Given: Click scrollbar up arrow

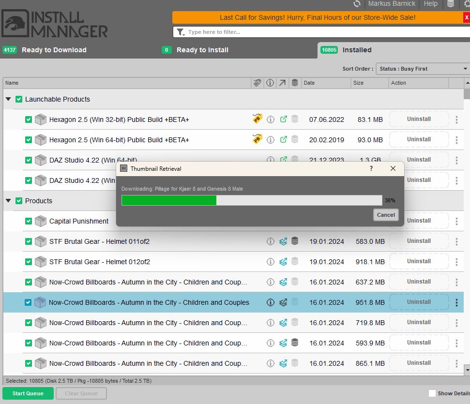Looking at the screenshot, I should click(467, 83).
